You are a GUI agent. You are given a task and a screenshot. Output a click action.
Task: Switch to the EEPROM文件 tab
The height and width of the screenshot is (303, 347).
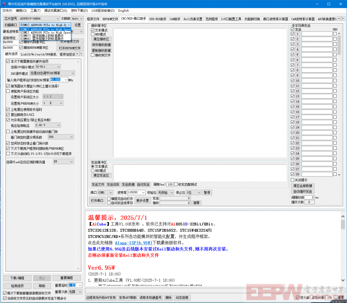(x=110, y=19)
